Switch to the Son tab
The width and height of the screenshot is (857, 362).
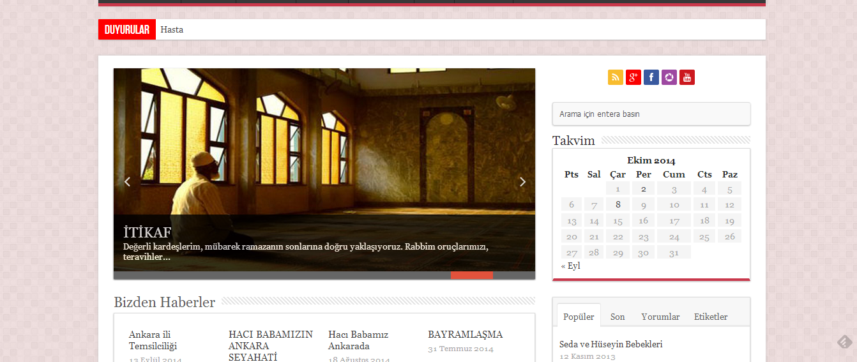pos(618,317)
